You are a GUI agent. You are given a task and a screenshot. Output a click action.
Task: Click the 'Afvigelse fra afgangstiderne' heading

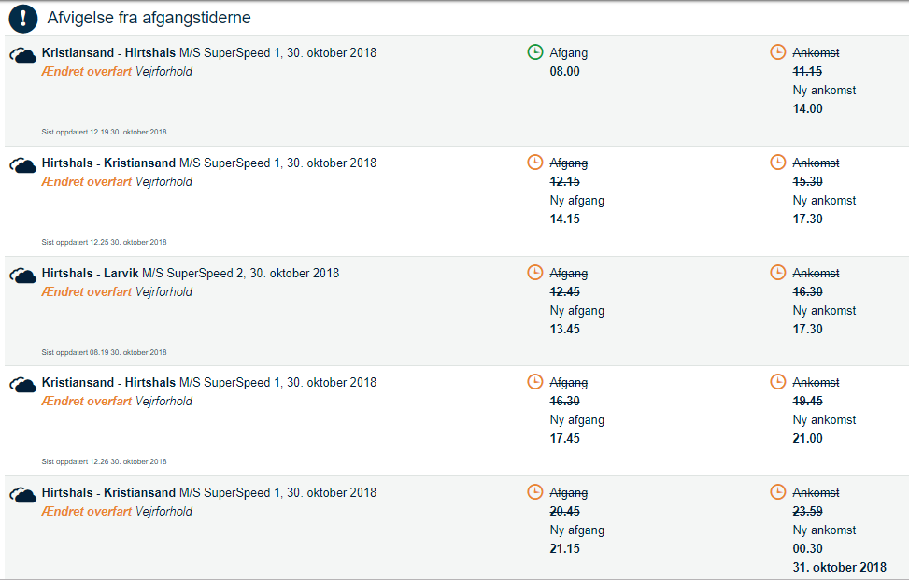point(149,18)
